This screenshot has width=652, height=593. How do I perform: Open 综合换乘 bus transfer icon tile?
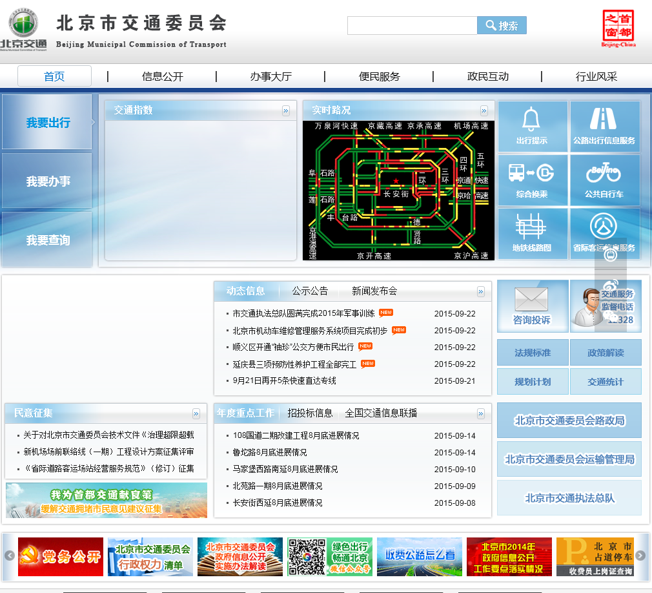532,180
